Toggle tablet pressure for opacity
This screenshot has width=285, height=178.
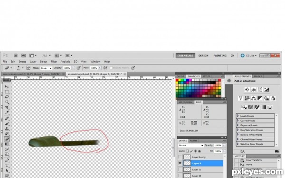78,68
